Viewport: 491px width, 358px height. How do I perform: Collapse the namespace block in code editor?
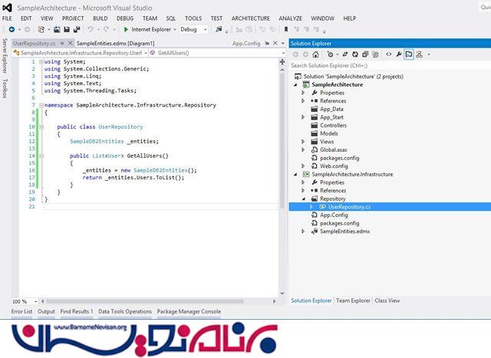[40, 104]
